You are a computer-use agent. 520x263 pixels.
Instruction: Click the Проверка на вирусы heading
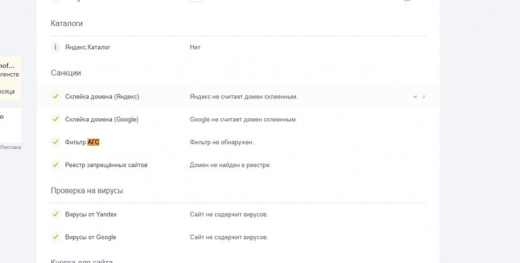[x=87, y=190]
